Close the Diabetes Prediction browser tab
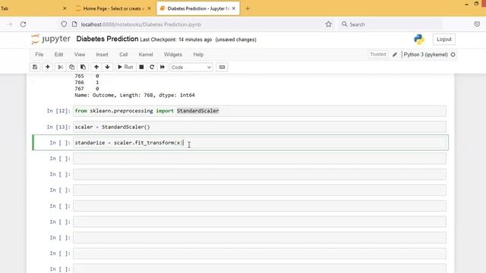The width and height of the screenshot is (486, 273). coord(234,8)
